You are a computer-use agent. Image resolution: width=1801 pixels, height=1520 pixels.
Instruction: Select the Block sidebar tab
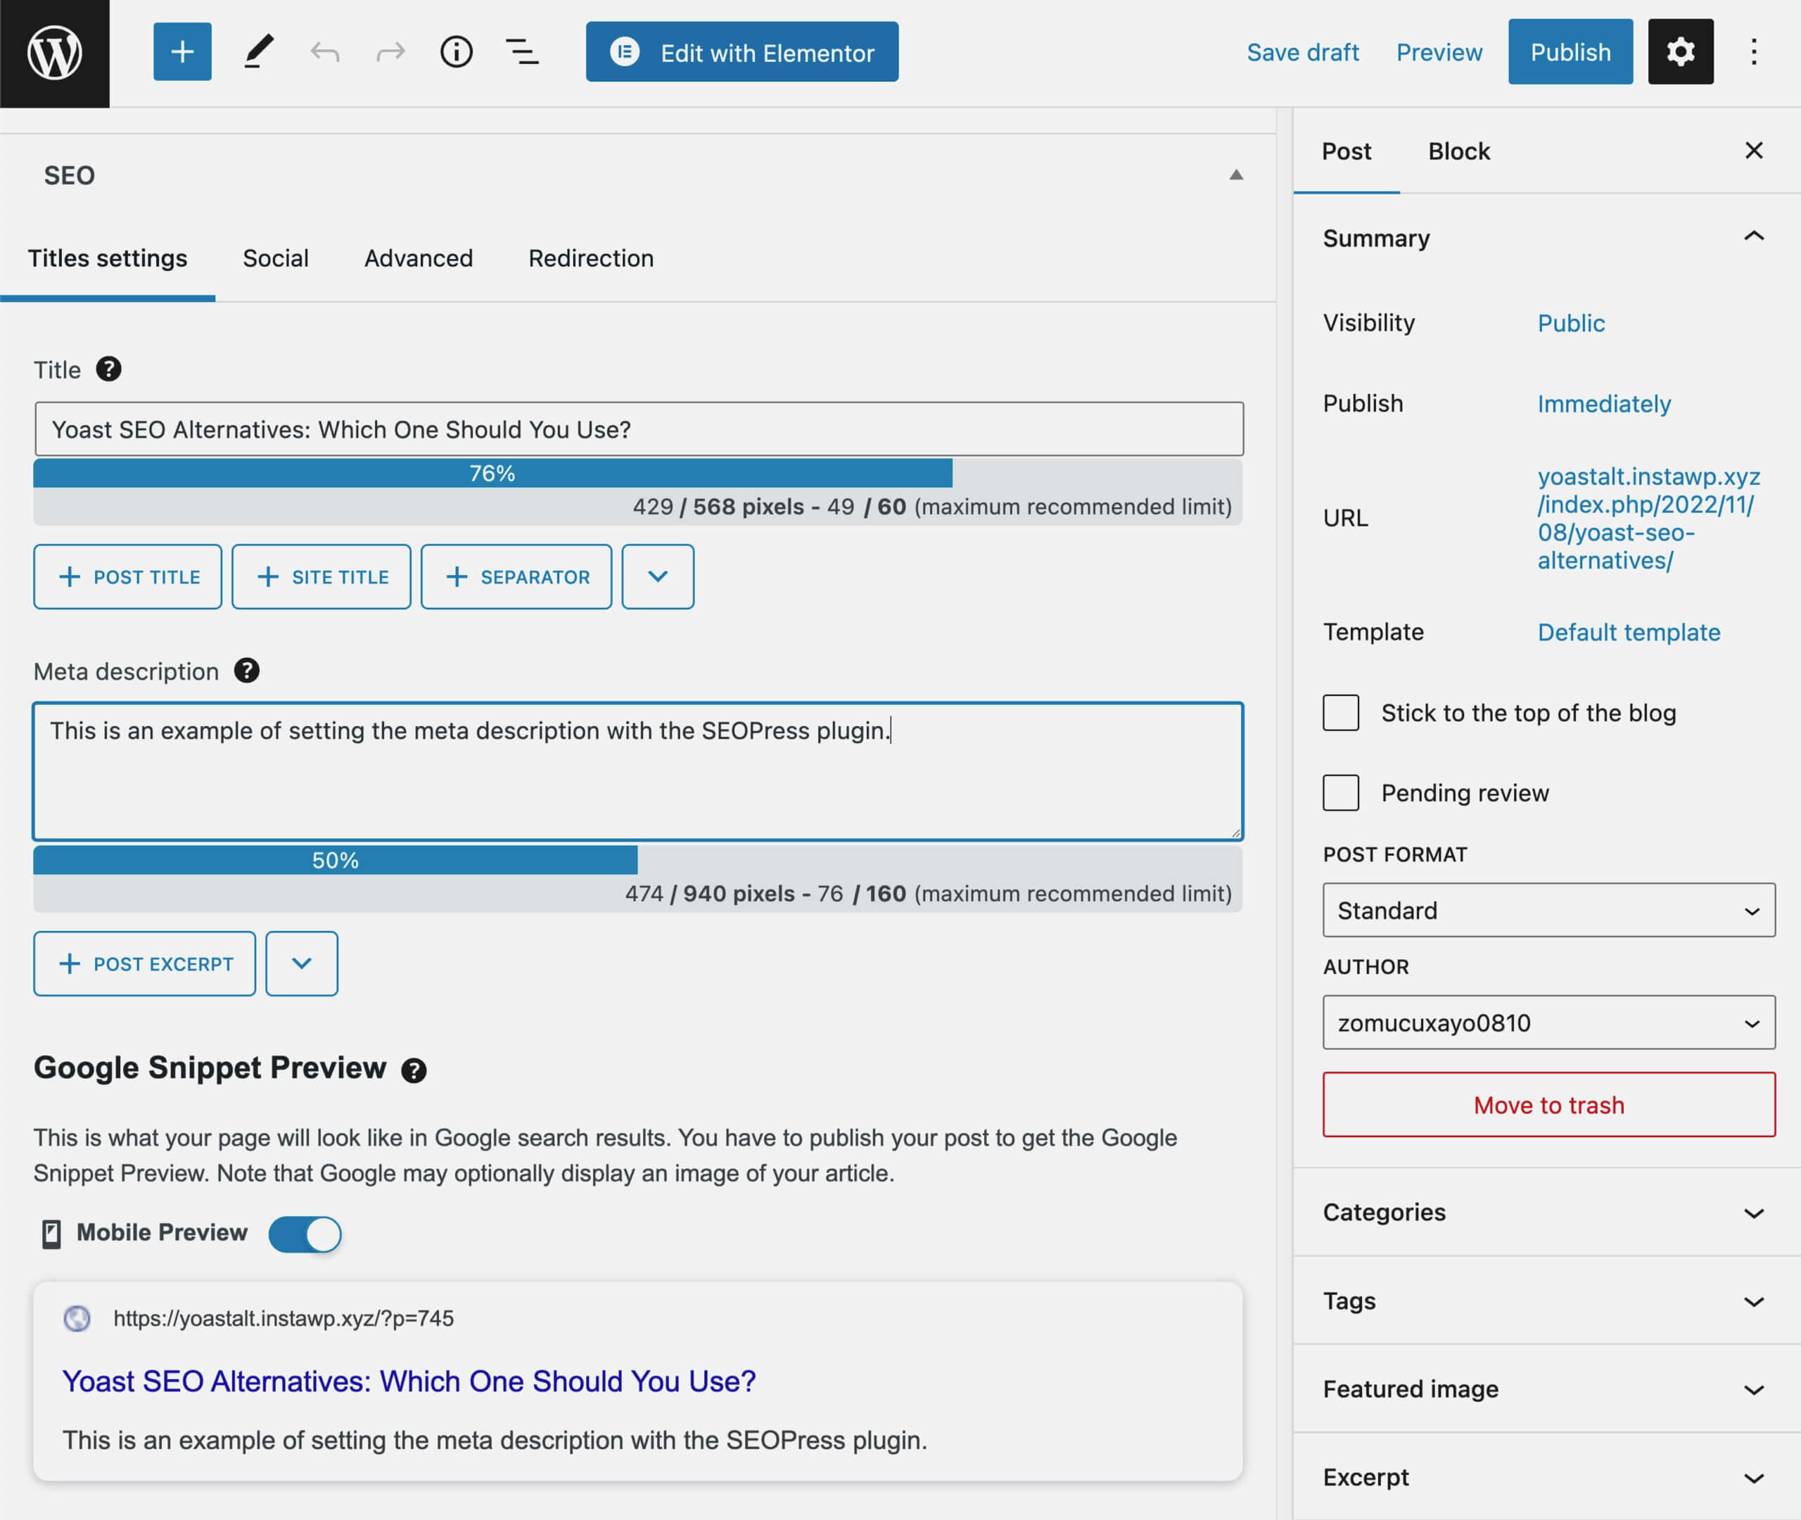point(1459,152)
